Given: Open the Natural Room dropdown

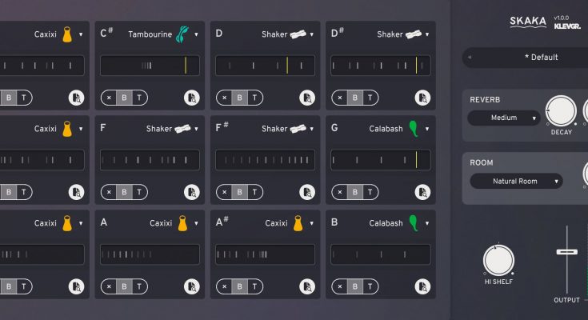Looking at the screenshot, I should (516, 181).
